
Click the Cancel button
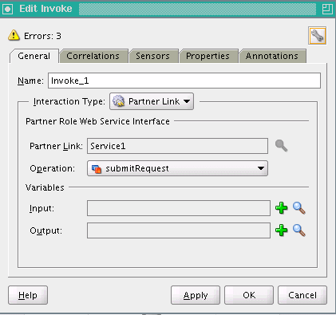(302, 295)
